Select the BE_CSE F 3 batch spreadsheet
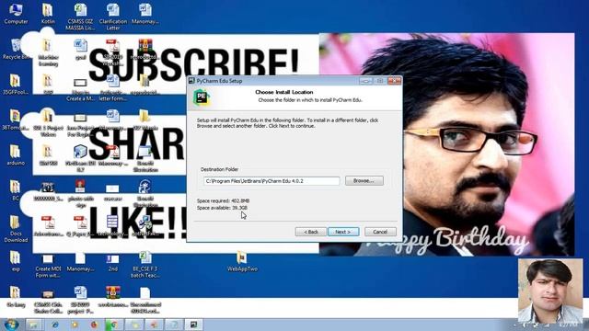The width and height of the screenshot is (589, 331). pos(145,265)
